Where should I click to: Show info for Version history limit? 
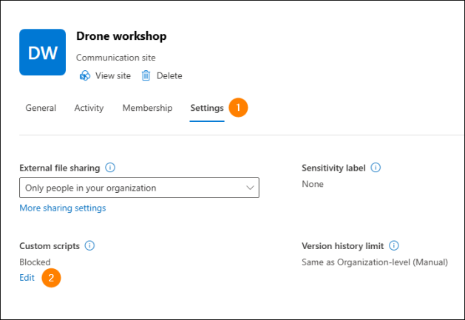pyautogui.click(x=394, y=245)
